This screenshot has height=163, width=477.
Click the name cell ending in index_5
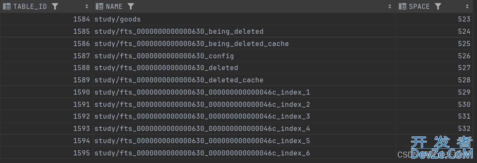point(244,141)
